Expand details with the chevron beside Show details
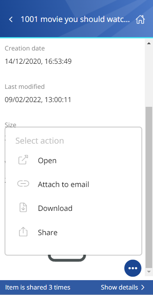 143,288
